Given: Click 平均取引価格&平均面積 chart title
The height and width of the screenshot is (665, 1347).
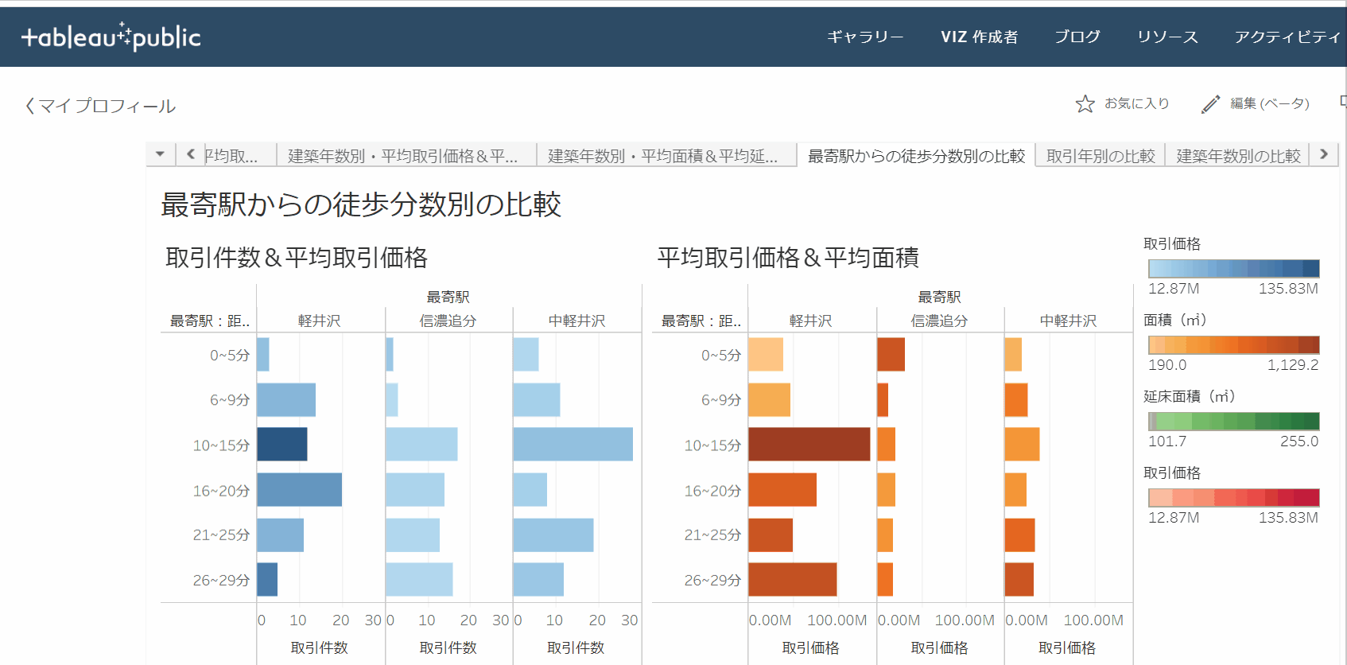Looking at the screenshot, I should pyautogui.click(x=788, y=258).
